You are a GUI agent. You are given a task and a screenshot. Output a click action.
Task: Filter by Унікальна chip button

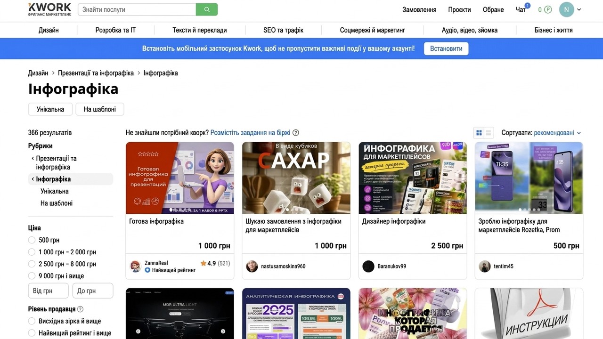50,109
